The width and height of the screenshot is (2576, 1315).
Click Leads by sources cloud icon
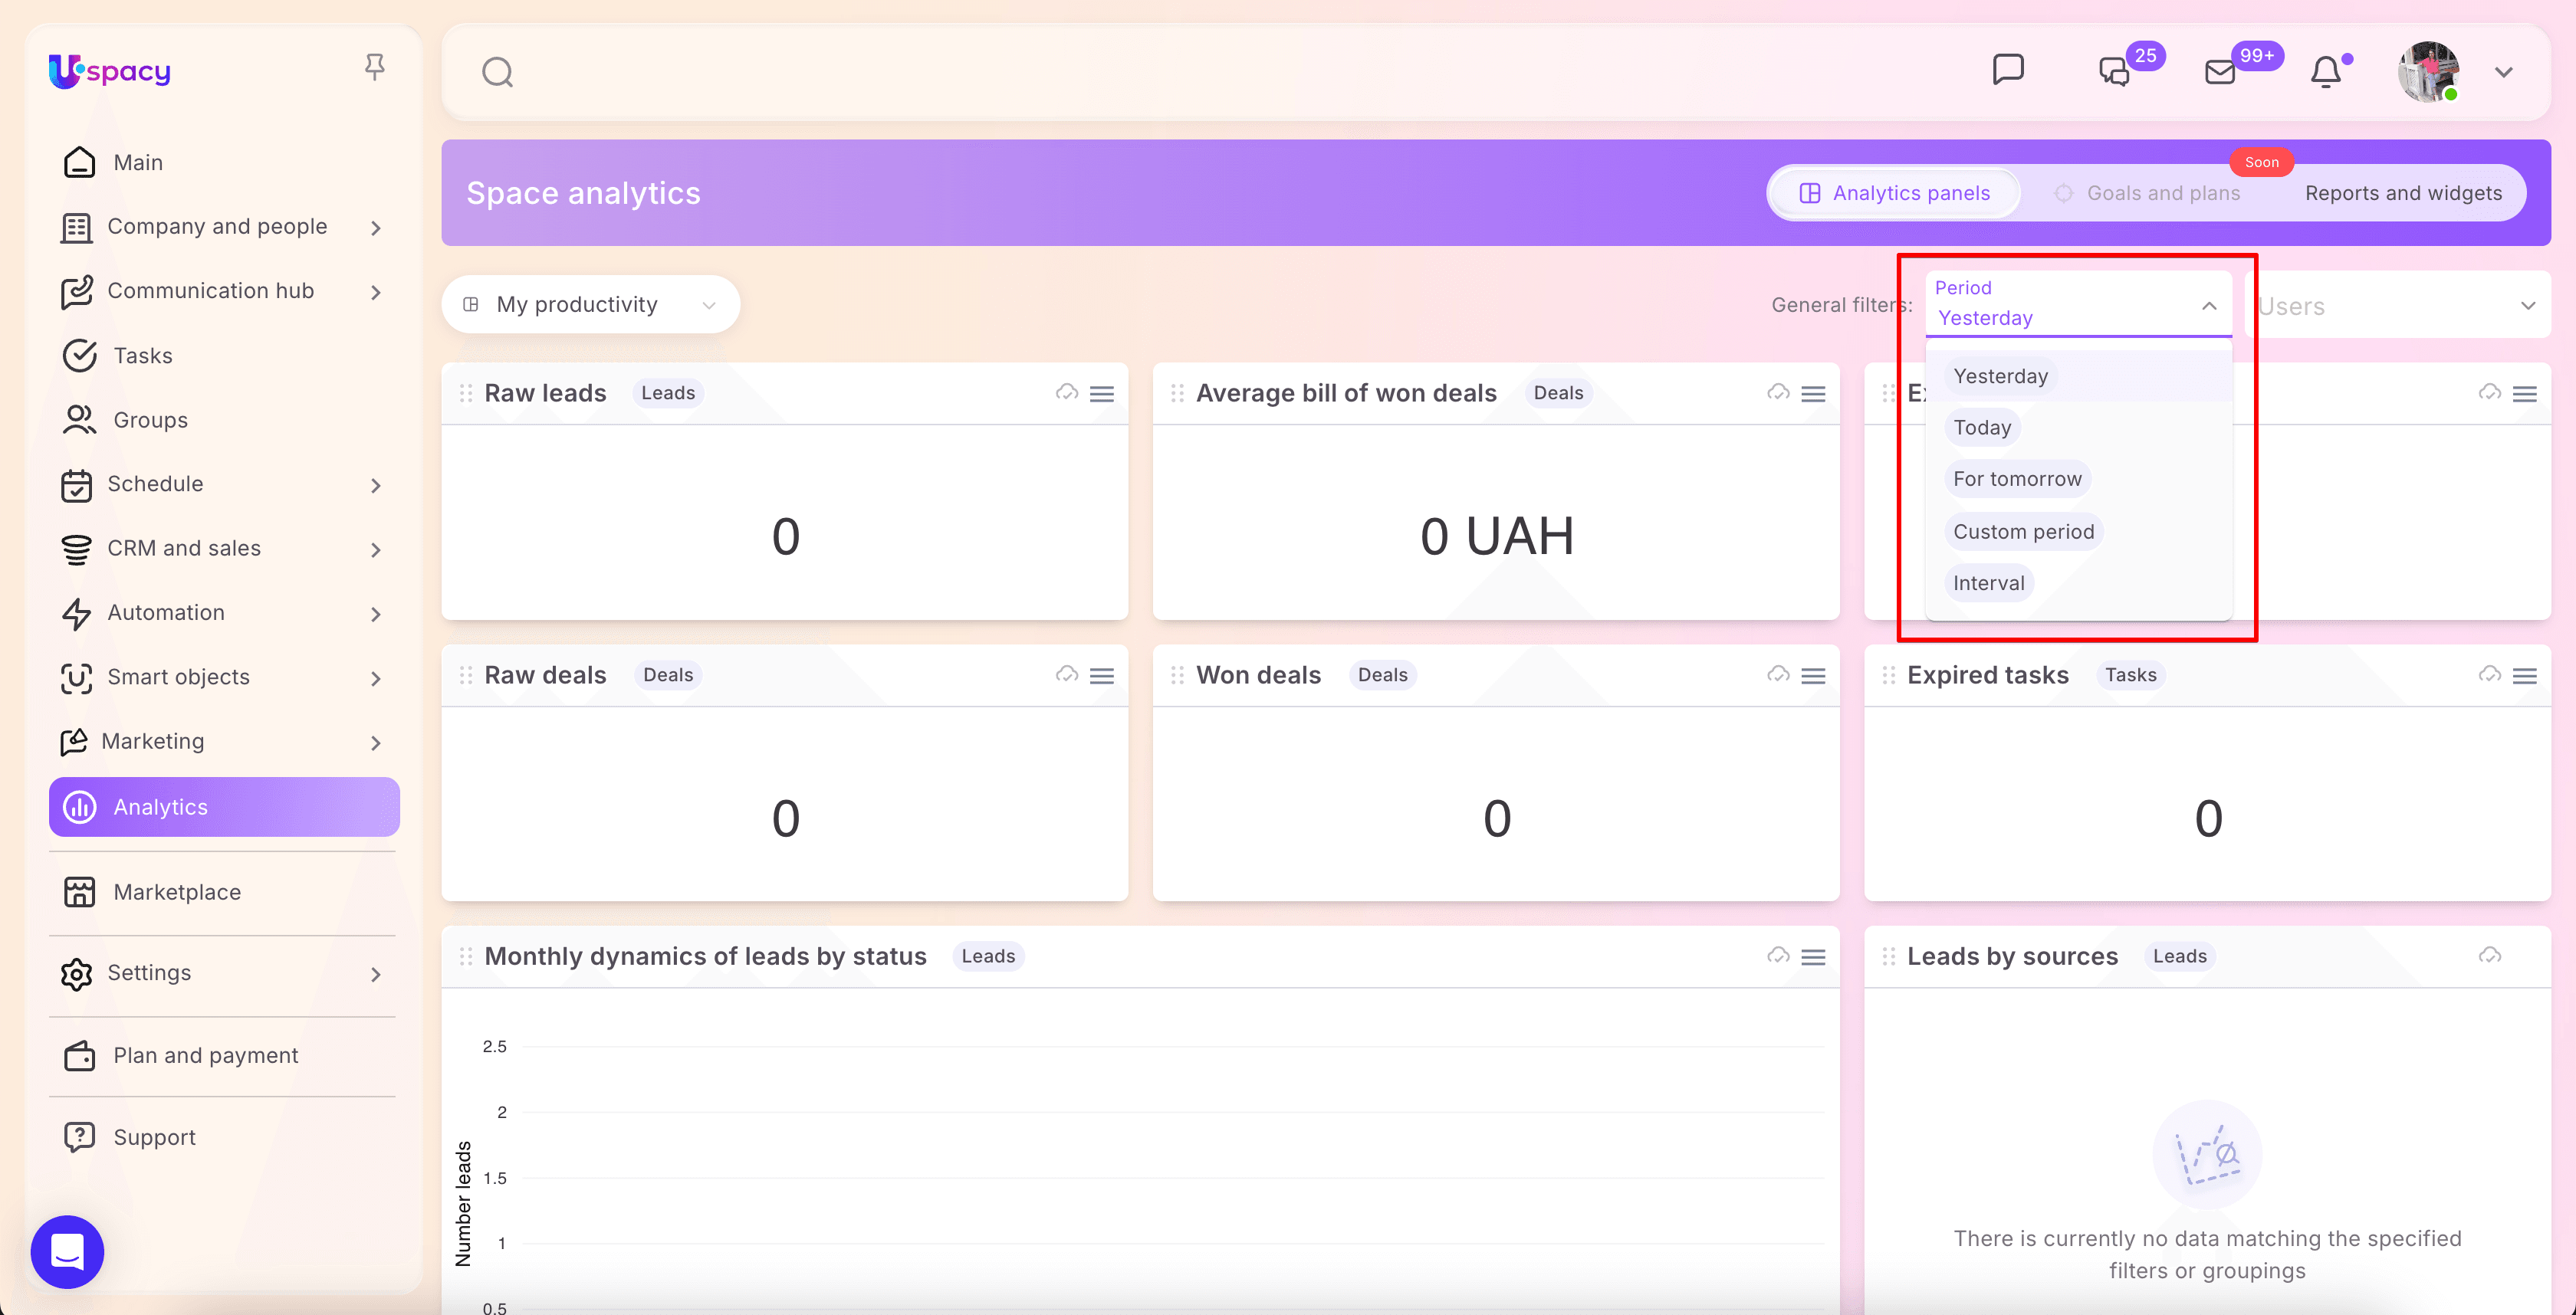(x=2490, y=956)
